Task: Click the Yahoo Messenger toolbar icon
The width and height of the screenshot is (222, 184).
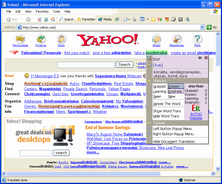Action: 167,19
